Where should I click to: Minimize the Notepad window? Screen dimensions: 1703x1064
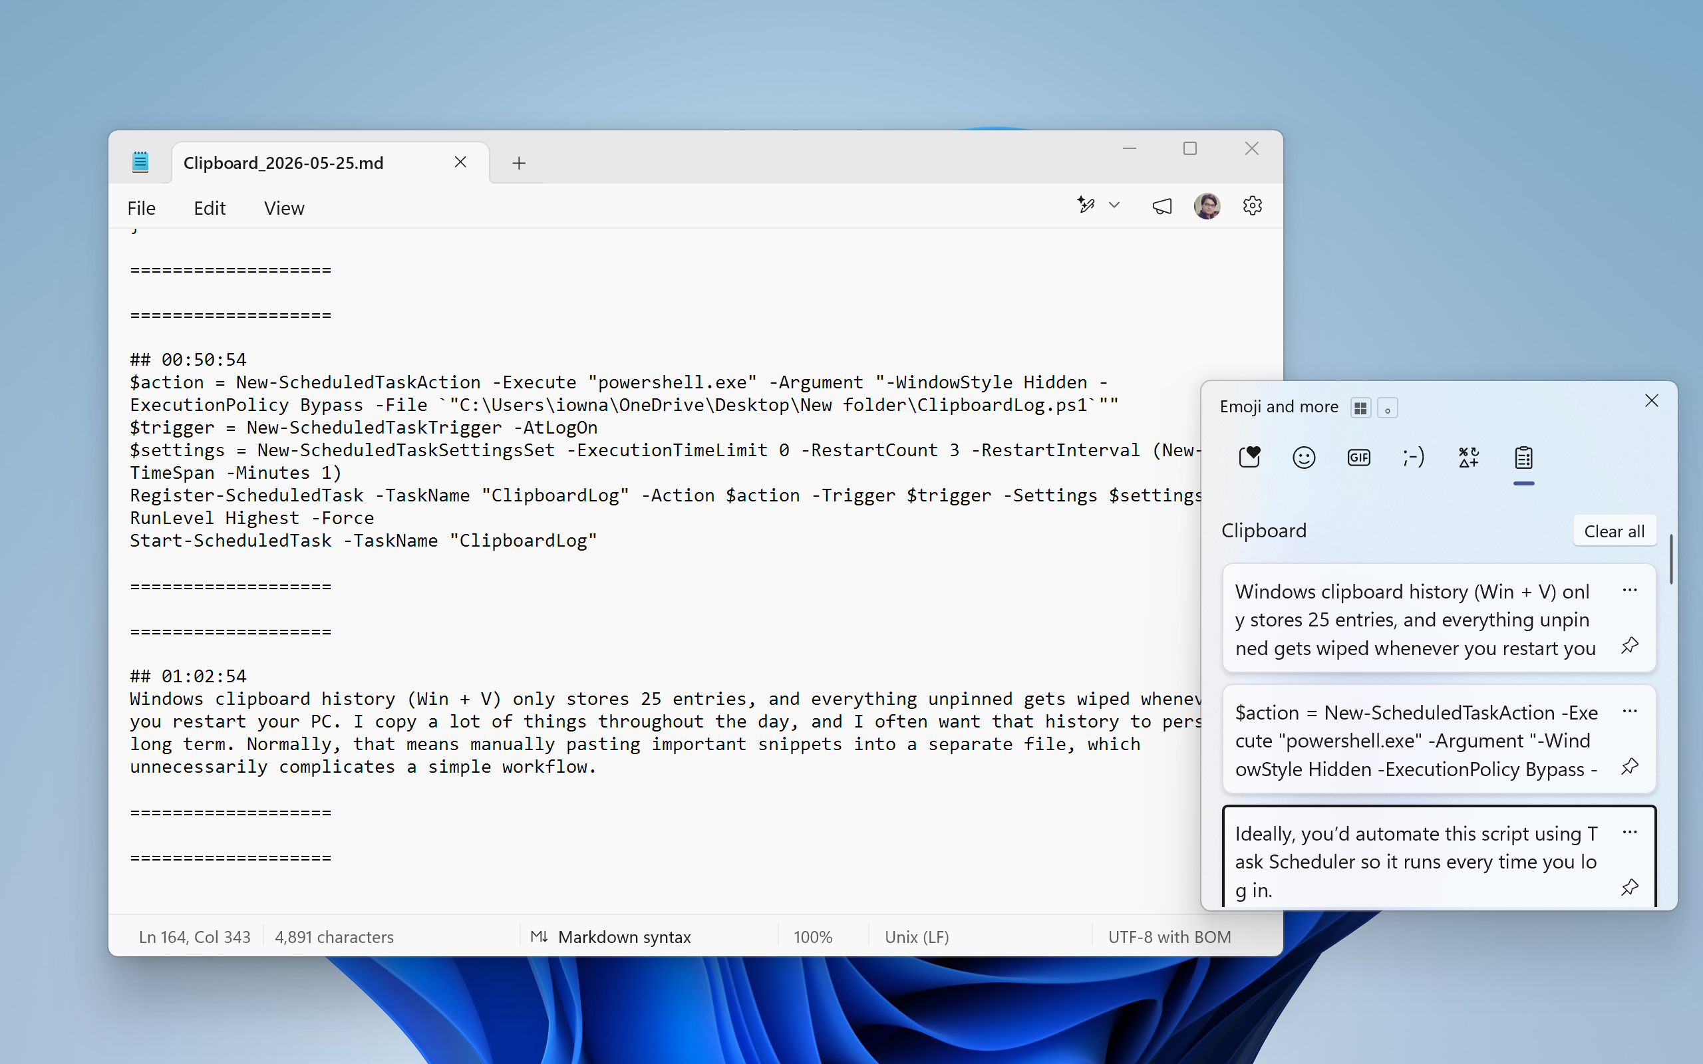(x=1130, y=148)
